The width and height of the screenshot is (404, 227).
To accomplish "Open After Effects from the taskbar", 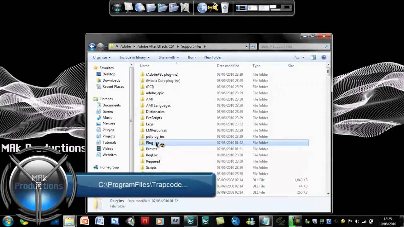I will coord(175,221).
